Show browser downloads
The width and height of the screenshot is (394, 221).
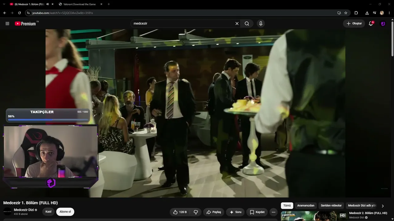pos(367,13)
